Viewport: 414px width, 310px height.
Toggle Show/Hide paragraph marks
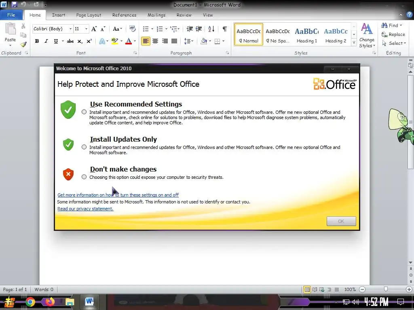pos(225,29)
